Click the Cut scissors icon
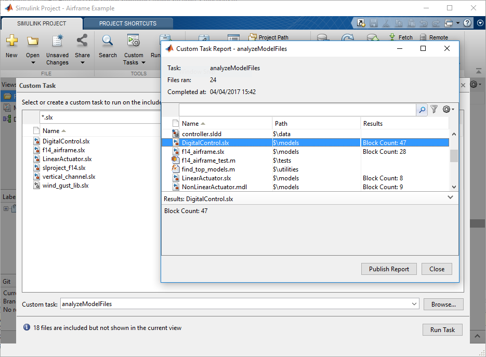This screenshot has width=486, height=357. [x=386, y=23]
